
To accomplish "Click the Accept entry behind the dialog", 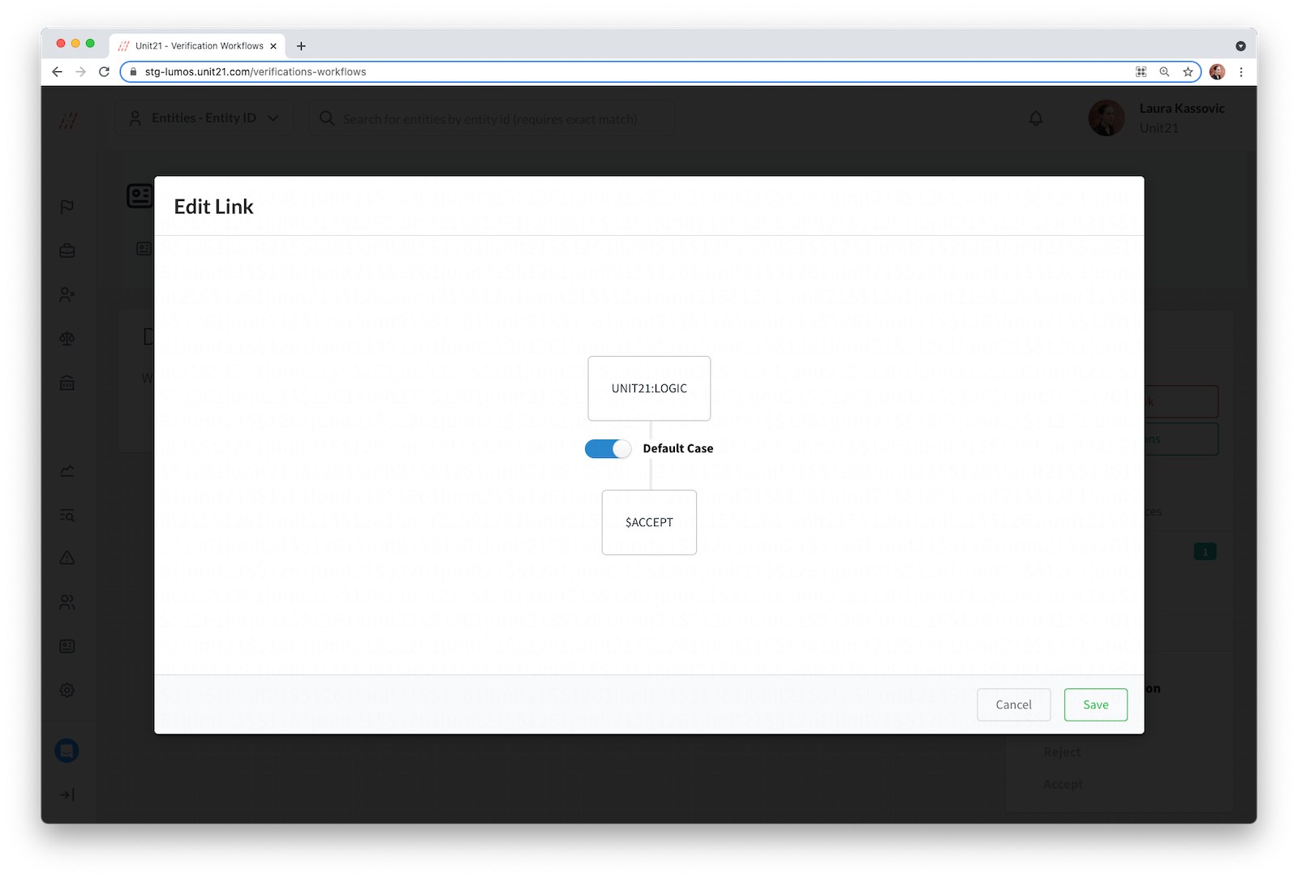I will [x=1063, y=785].
